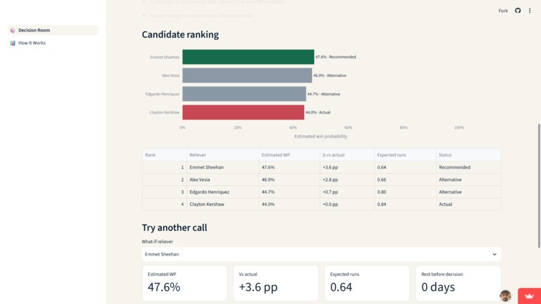Viewport: 541px width, 304px height.
Task: Click the Expected runs 0.64 metric card
Action: [x=366, y=283]
